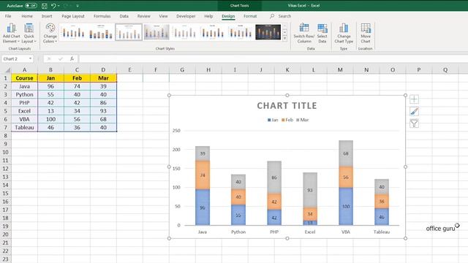Screen dimensions: 468x263
Task: Switch to the Data tab
Action: point(124,16)
